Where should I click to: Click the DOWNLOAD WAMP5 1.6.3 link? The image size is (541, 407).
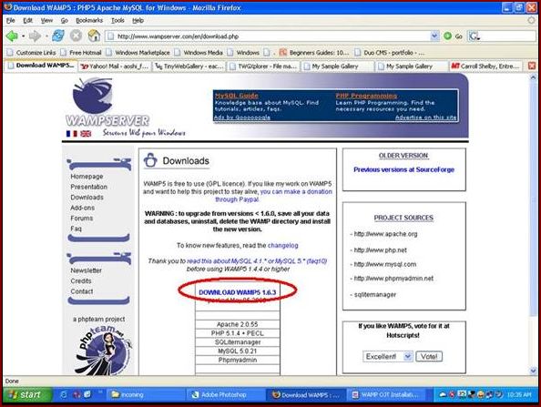(x=238, y=292)
